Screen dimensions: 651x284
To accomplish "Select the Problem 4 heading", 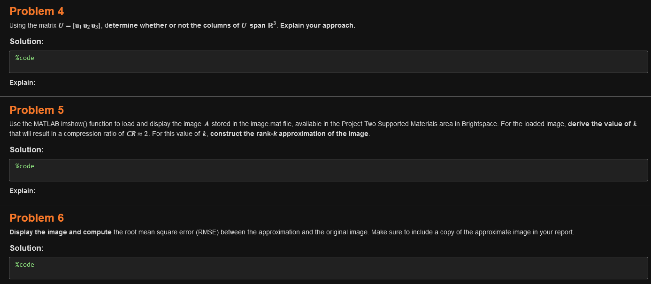I will click(37, 11).
